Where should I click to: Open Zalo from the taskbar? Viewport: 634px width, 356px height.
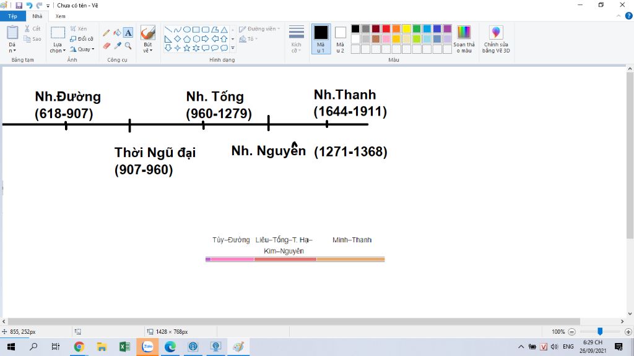[147, 347]
